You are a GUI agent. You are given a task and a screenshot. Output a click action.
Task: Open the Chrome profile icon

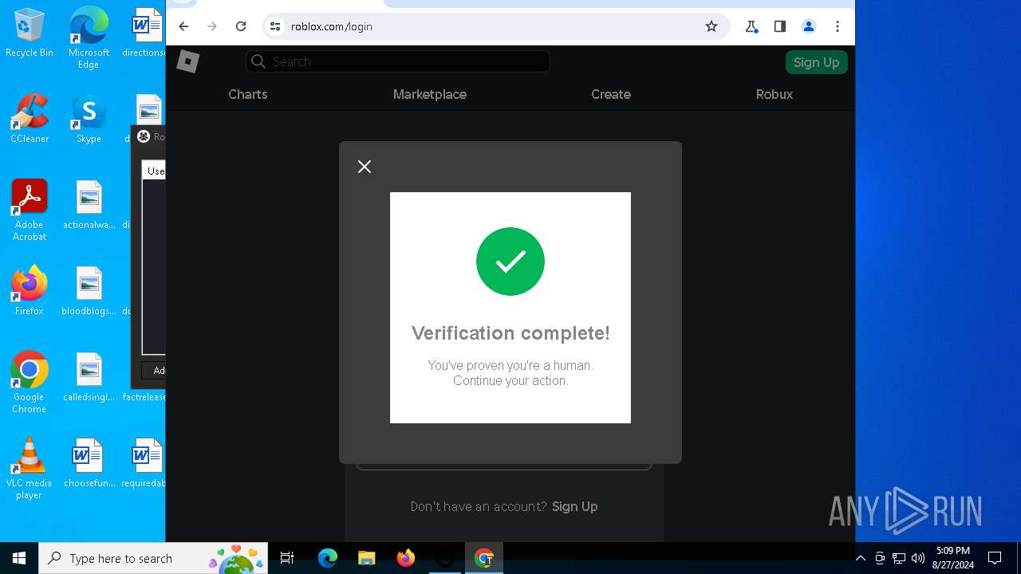pyautogui.click(x=809, y=26)
